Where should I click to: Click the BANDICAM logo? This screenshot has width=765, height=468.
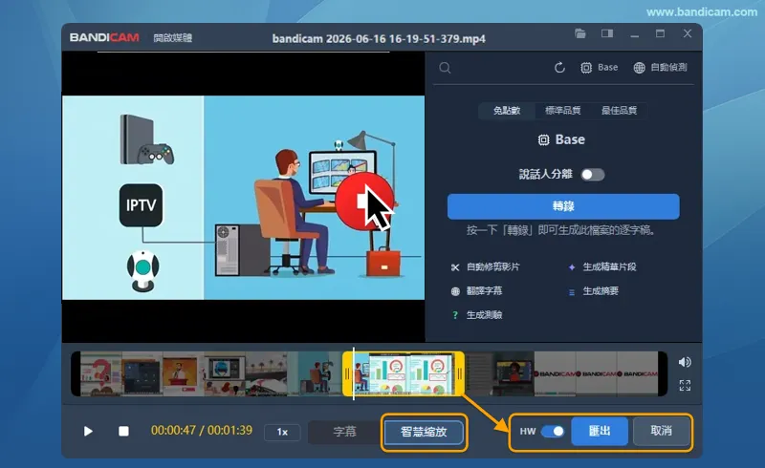coord(104,37)
